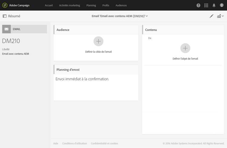Click plus to define the email target
The height and width of the screenshot is (148, 227).
pos(98,41)
